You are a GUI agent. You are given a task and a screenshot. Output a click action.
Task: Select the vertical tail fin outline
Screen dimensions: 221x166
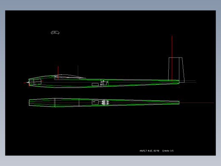(176, 70)
